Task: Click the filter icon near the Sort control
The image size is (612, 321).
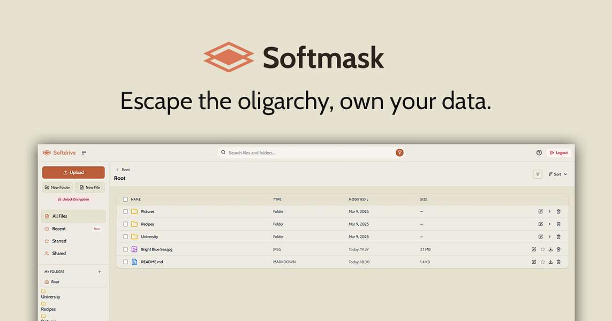Action: [538, 174]
